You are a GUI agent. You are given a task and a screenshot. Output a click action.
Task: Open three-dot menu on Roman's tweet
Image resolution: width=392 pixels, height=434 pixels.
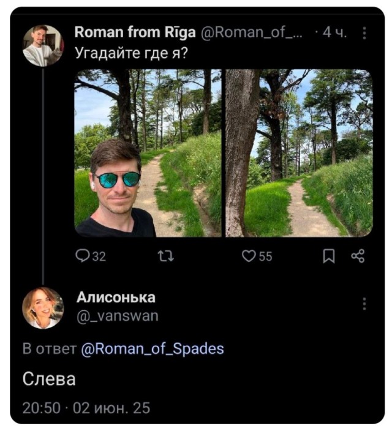(x=365, y=33)
